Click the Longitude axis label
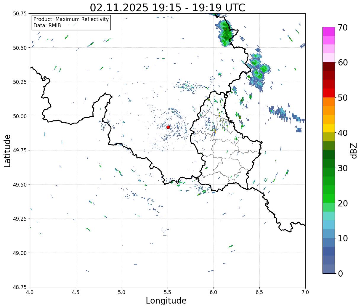 coord(166,301)
